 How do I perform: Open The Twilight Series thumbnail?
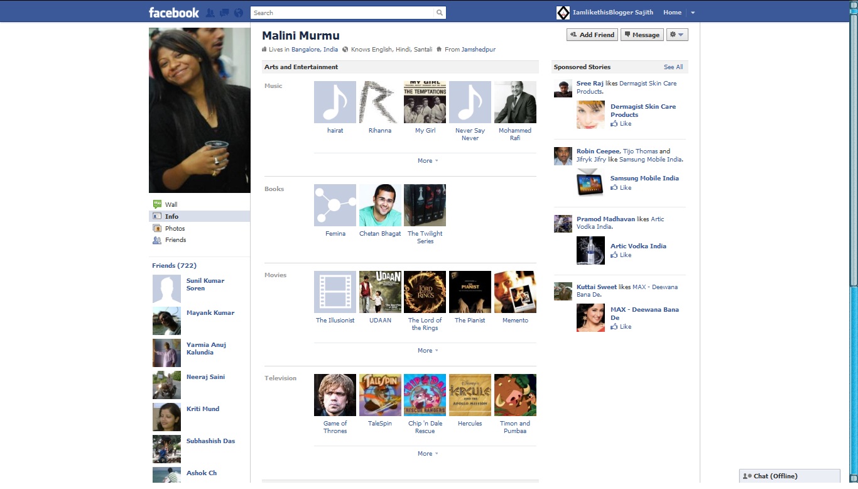point(425,205)
